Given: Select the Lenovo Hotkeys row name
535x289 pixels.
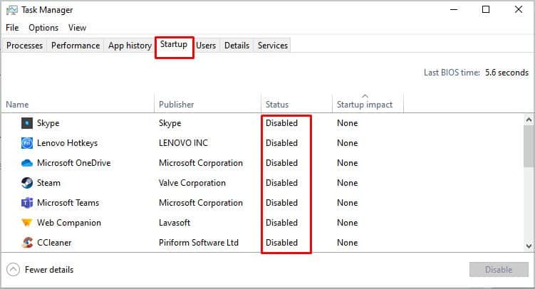Looking at the screenshot, I should 67,143.
